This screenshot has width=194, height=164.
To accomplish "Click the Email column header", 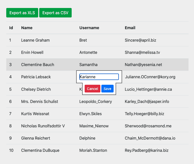I will [x=130, y=28].
